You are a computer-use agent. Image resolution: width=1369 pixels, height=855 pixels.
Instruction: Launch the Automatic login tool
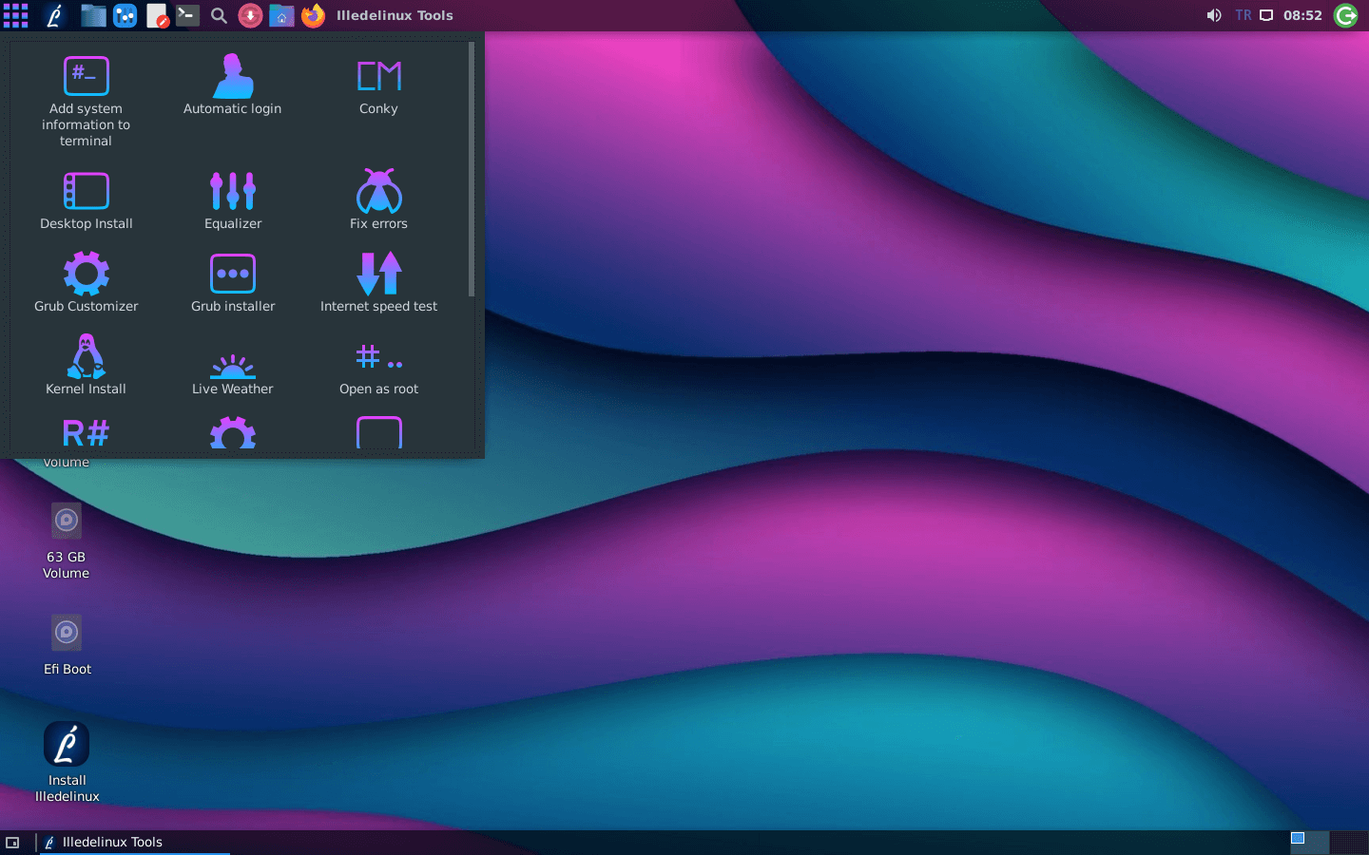[x=232, y=85]
